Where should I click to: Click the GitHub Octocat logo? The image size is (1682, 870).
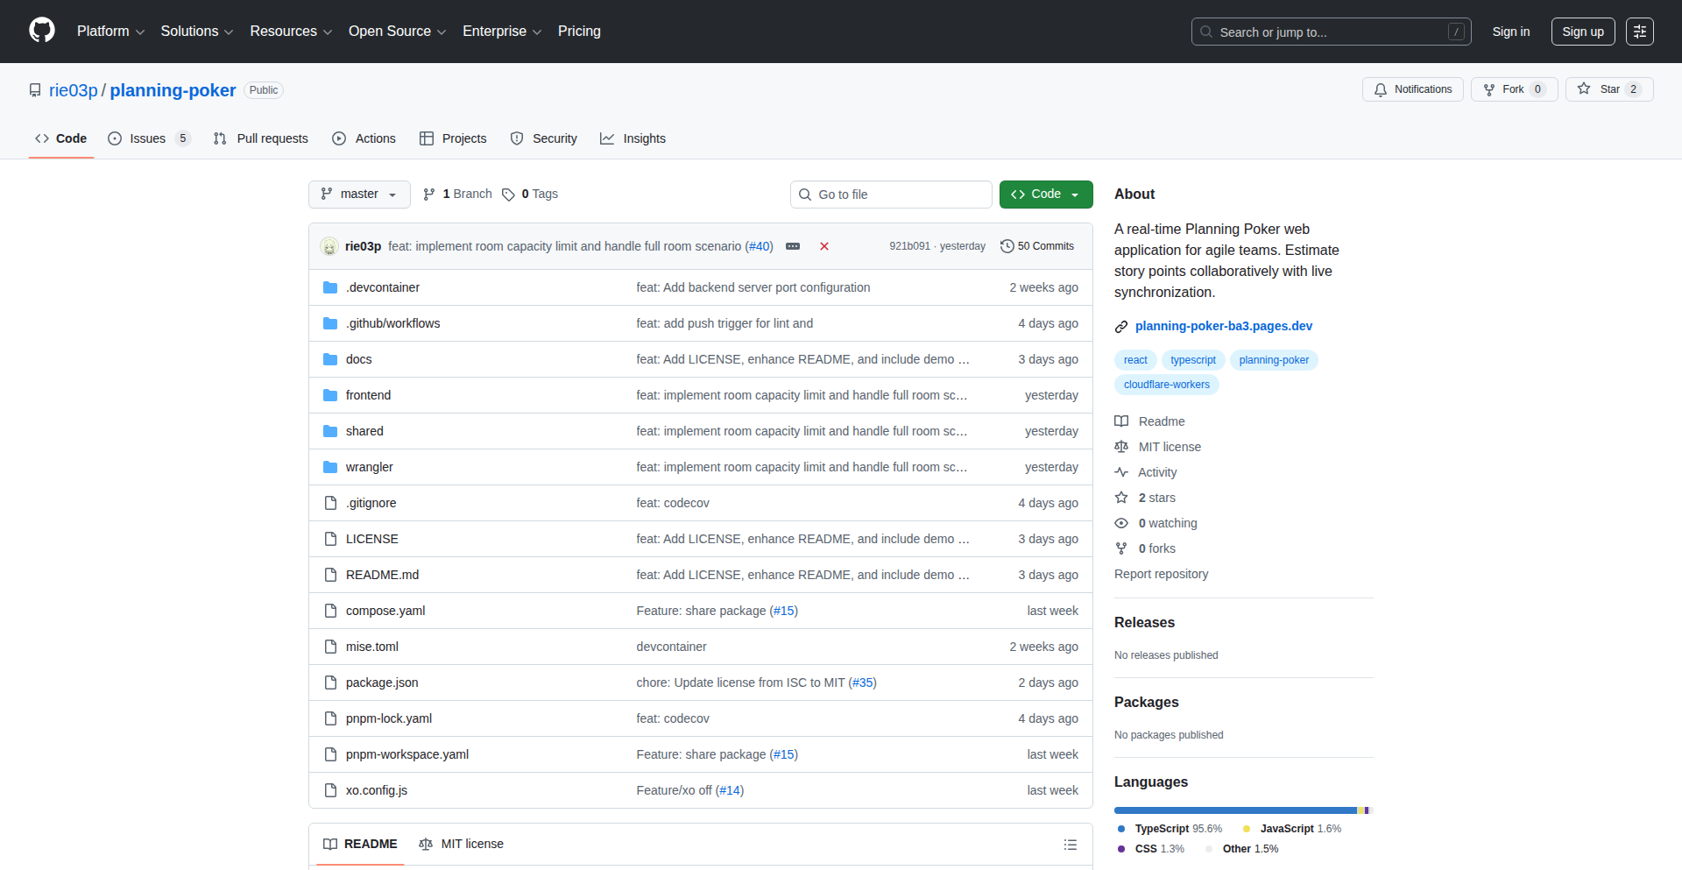42,31
